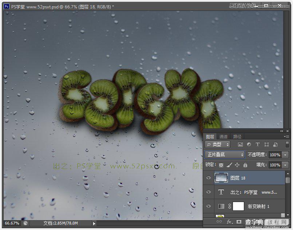The image size is (293, 230).
Task: Click the 不透明度 opacity value field
Action: [275, 155]
